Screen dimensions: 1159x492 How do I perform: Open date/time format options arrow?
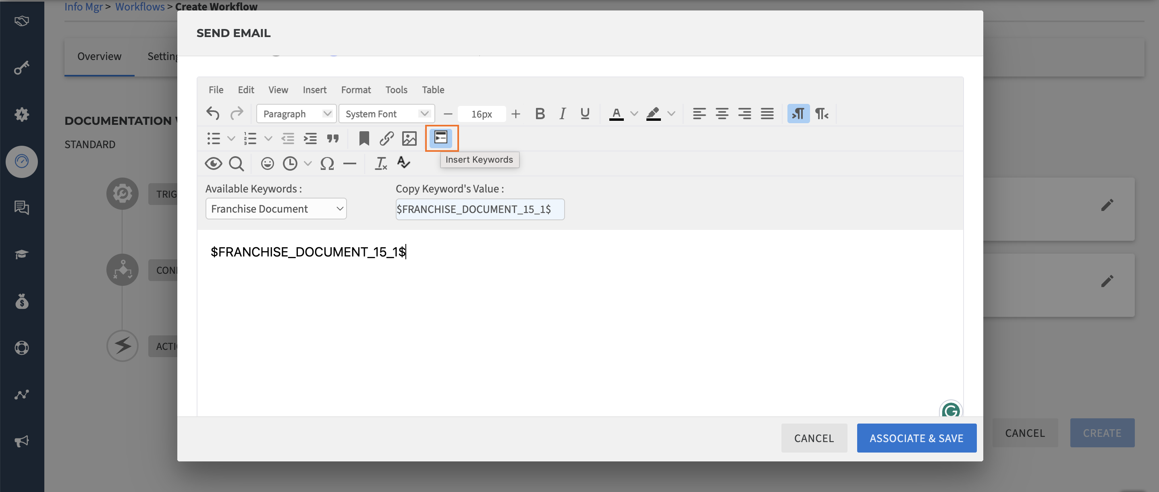308,163
